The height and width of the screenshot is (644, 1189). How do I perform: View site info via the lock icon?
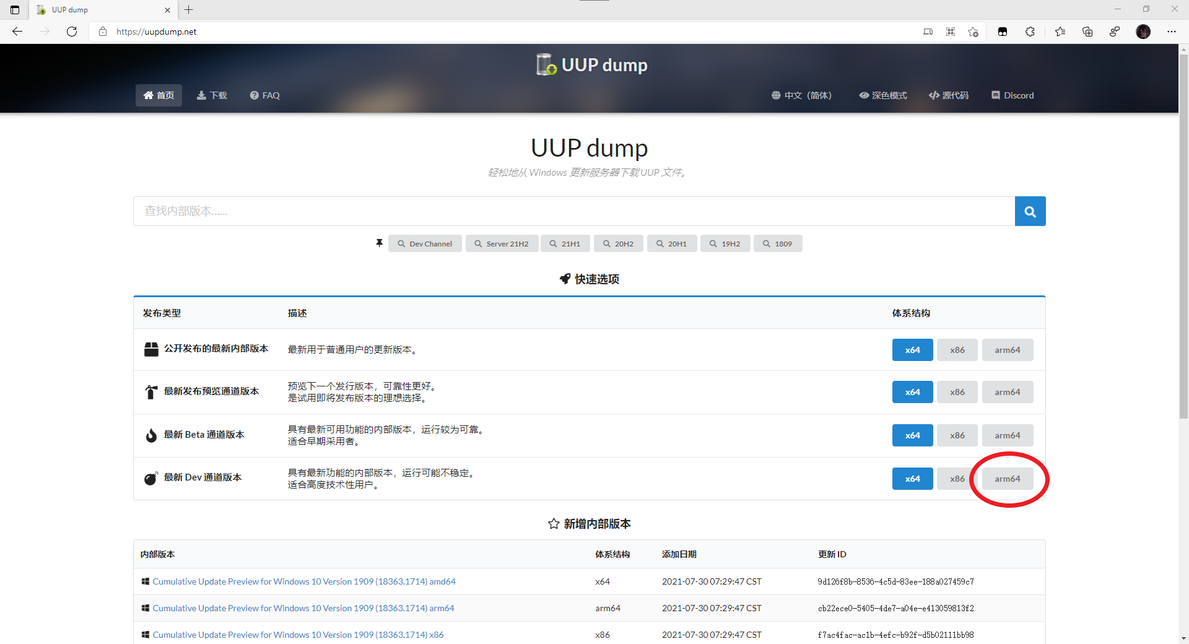click(x=103, y=32)
